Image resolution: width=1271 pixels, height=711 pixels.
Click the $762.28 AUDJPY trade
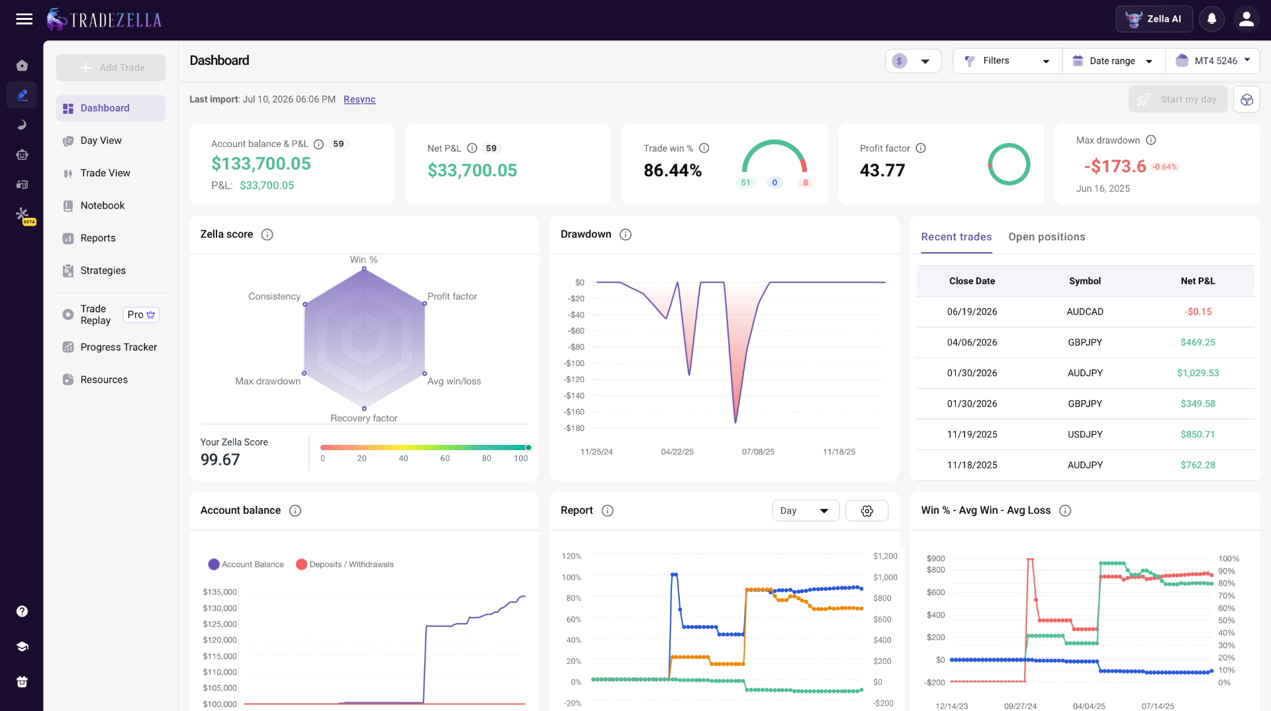(x=1085, y=465)
